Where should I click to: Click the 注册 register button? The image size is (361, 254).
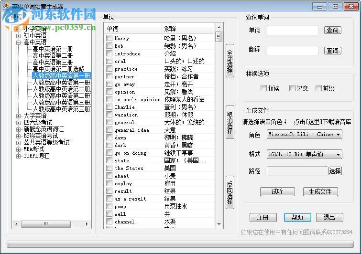click(263, 217)
